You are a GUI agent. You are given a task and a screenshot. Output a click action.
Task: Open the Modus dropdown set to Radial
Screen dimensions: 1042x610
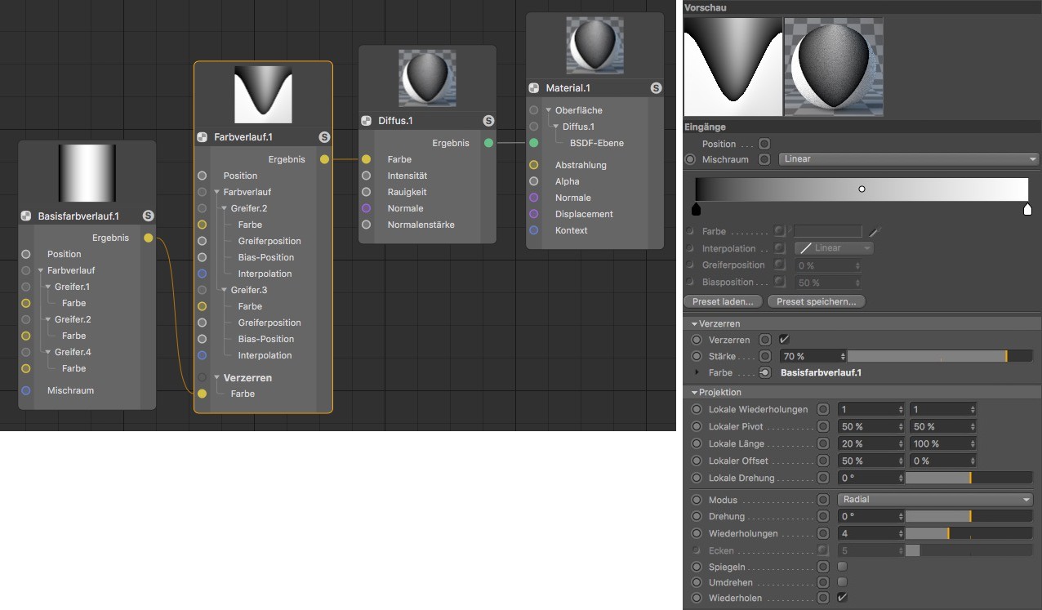935,500
